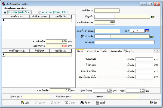Click the bottom ชำระเงินสด total field
The width and height of the screenshot is (163, 108).
(x=102, y=91)
